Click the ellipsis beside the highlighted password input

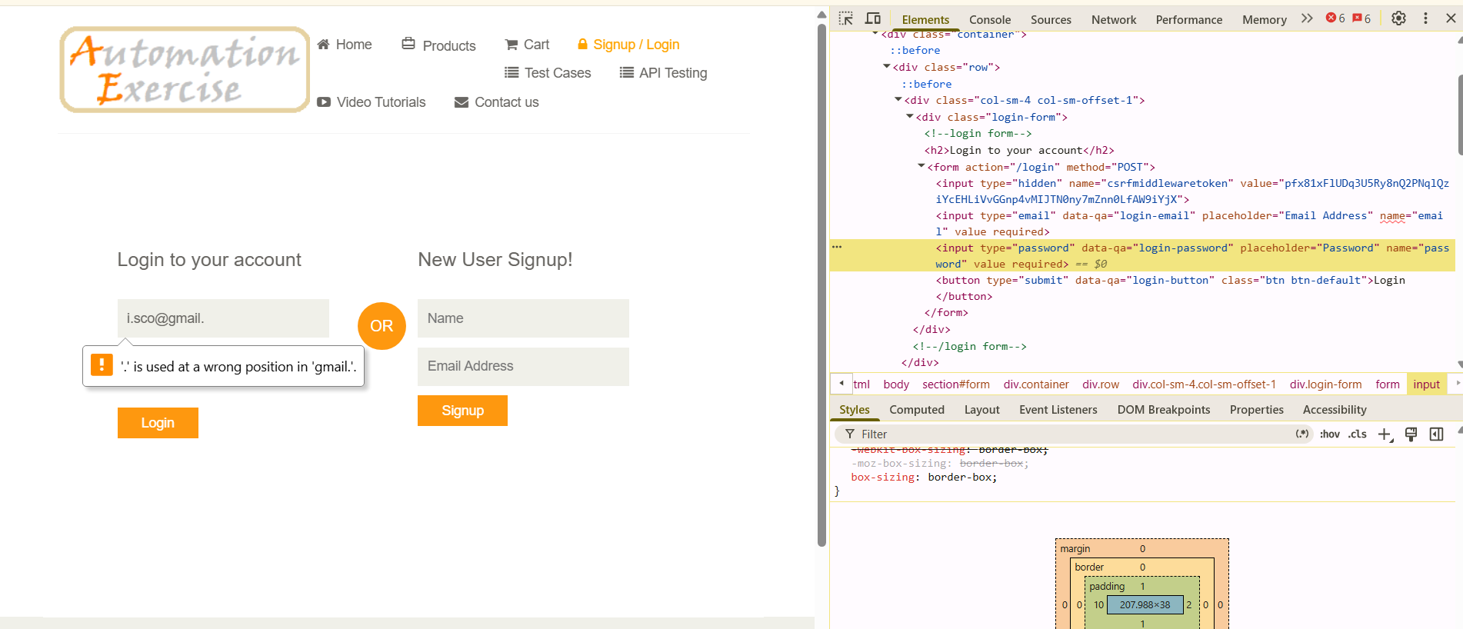tap(837, 247)
